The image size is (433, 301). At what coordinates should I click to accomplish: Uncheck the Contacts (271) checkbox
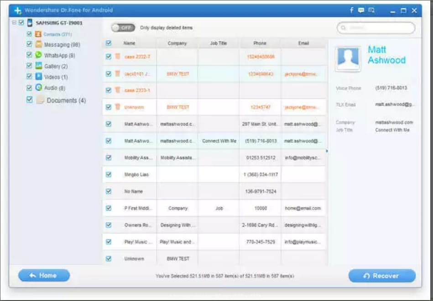(29, 34)
